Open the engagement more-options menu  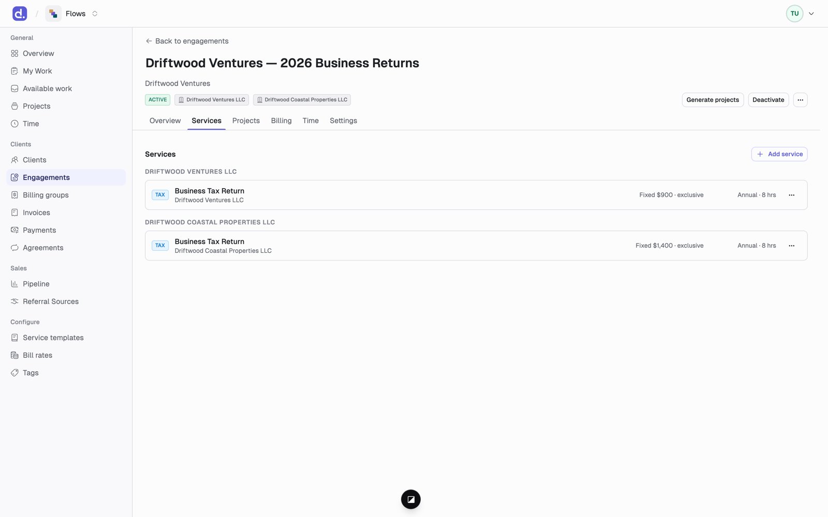(x=800, y=100)
